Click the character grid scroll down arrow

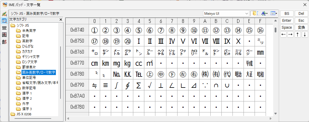pos(276,114)
